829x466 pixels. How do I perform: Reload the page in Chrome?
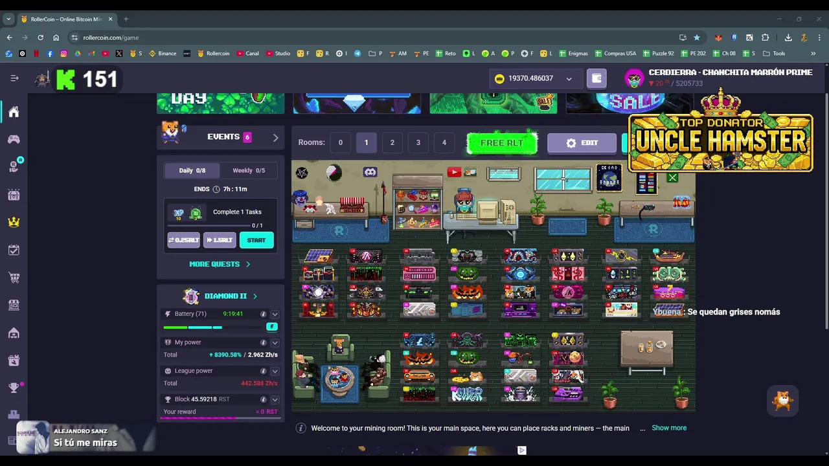[x=40, y=38]
